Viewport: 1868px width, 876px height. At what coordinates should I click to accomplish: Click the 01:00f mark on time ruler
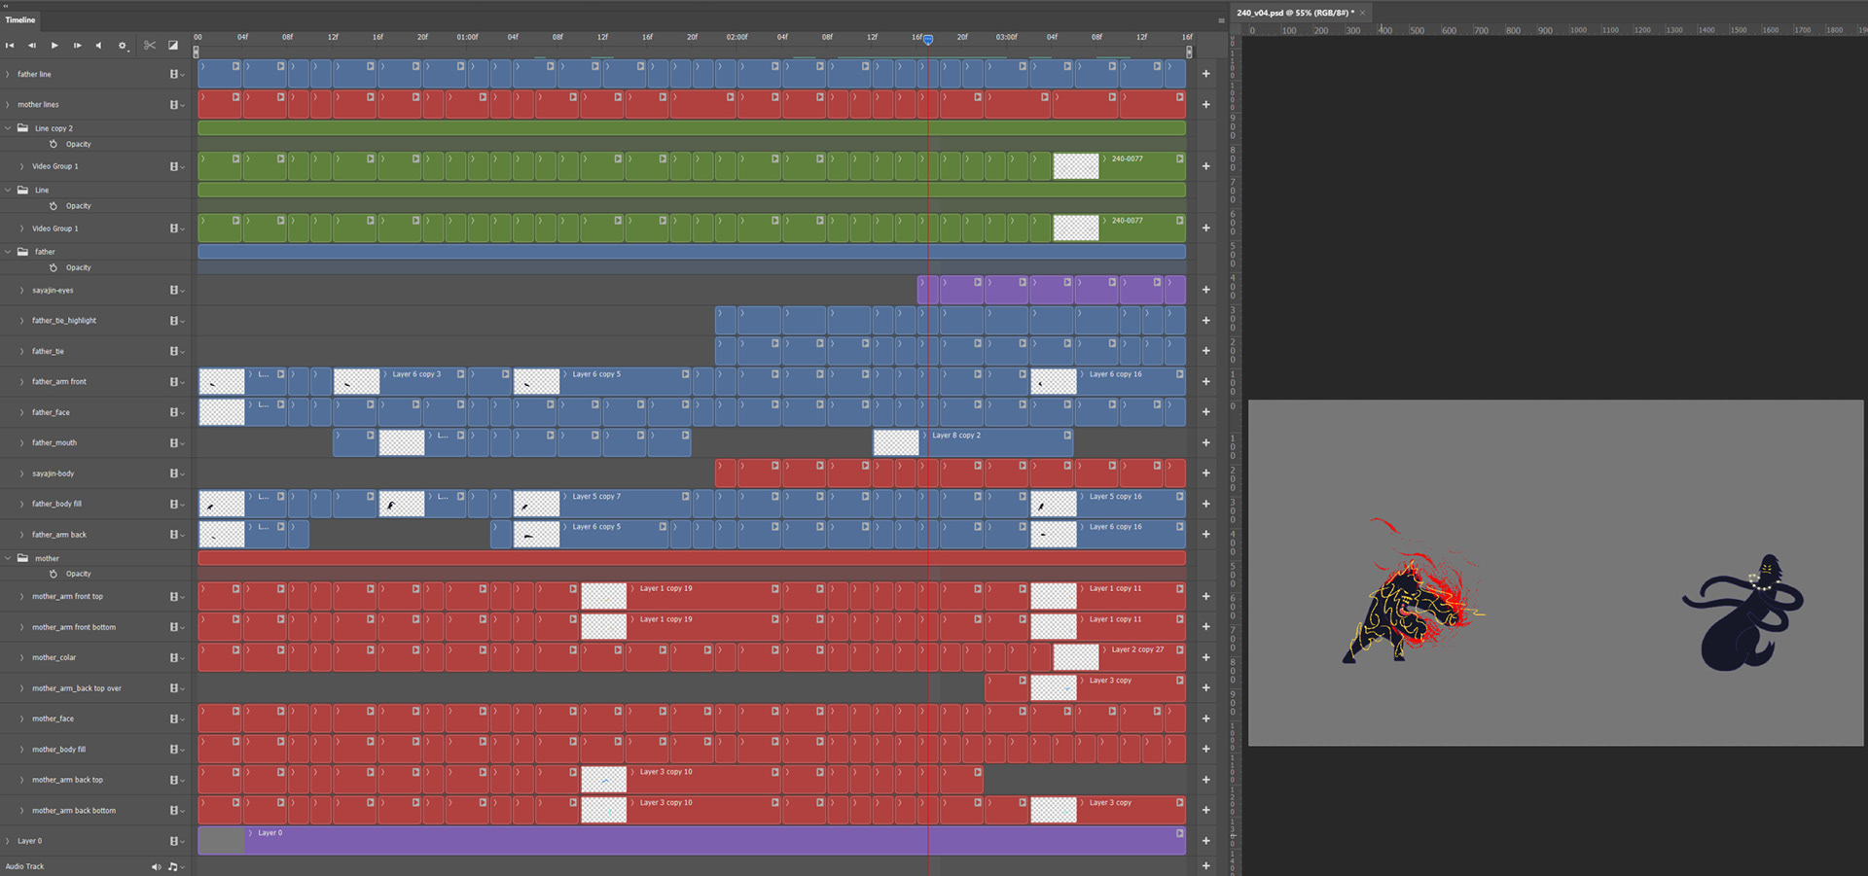[468, 37]
